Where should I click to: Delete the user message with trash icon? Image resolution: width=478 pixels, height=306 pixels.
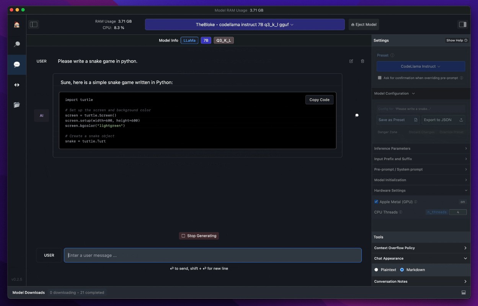point(362,61)
